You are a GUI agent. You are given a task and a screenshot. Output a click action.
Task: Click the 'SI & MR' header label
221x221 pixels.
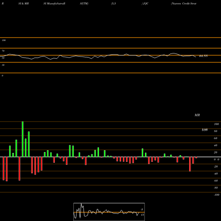tap(23, 4)
